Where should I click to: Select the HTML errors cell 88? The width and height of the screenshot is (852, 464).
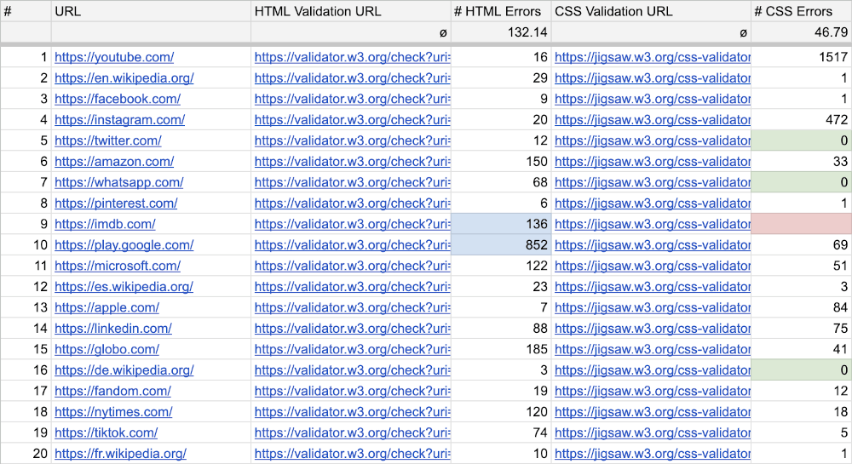501,329
